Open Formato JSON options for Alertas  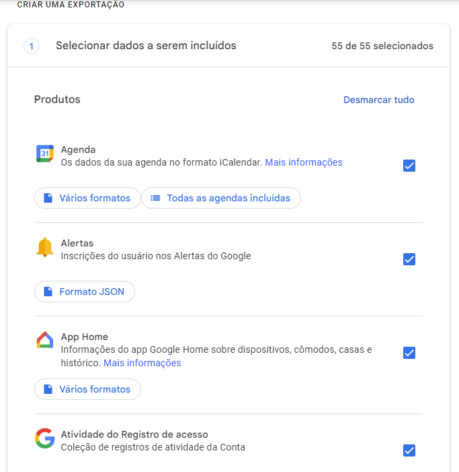click(85, 292)
